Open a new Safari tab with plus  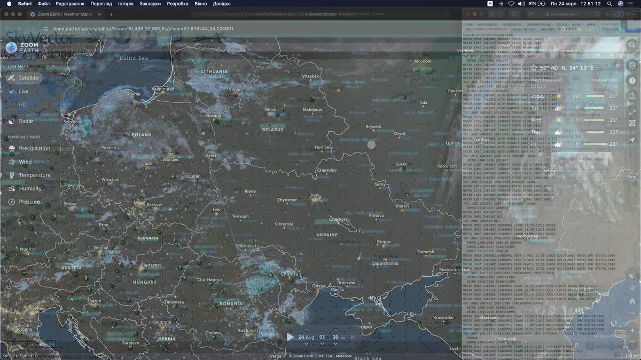[x=111, y=14]
